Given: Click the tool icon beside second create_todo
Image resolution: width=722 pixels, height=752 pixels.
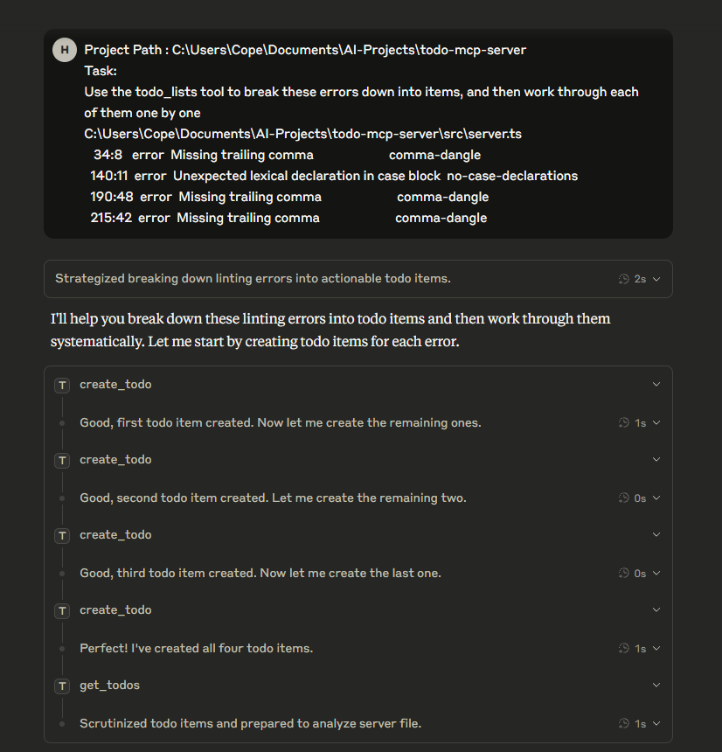Looking at the screenshot, I should click(x=62, y=460).
